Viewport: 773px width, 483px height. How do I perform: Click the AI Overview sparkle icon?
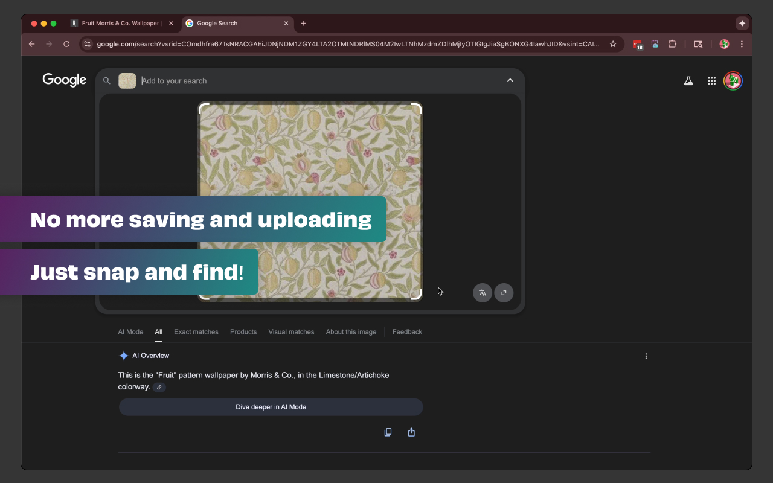124,356
